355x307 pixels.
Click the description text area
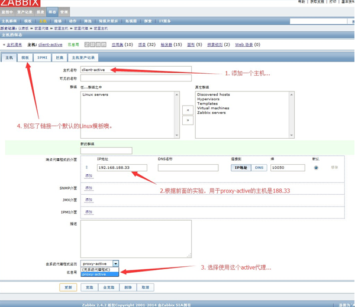pos(136,239)
